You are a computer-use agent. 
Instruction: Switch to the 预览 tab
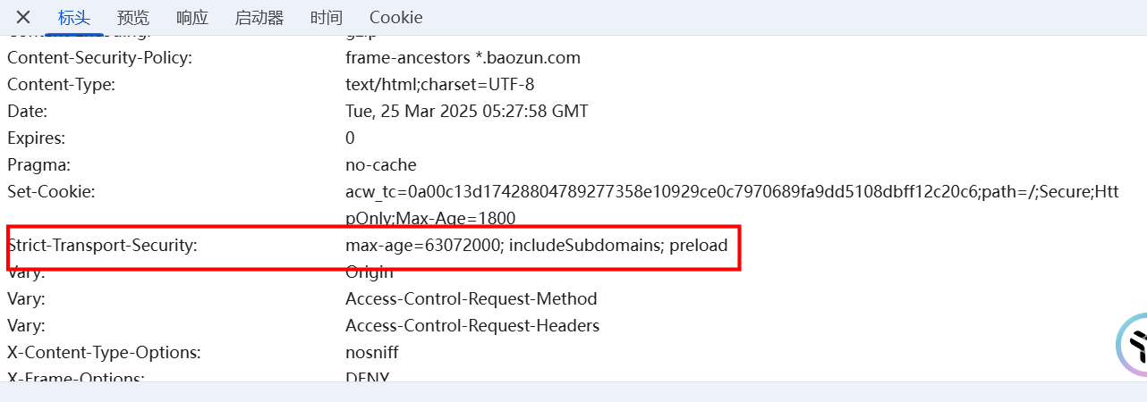pos(133,17)
